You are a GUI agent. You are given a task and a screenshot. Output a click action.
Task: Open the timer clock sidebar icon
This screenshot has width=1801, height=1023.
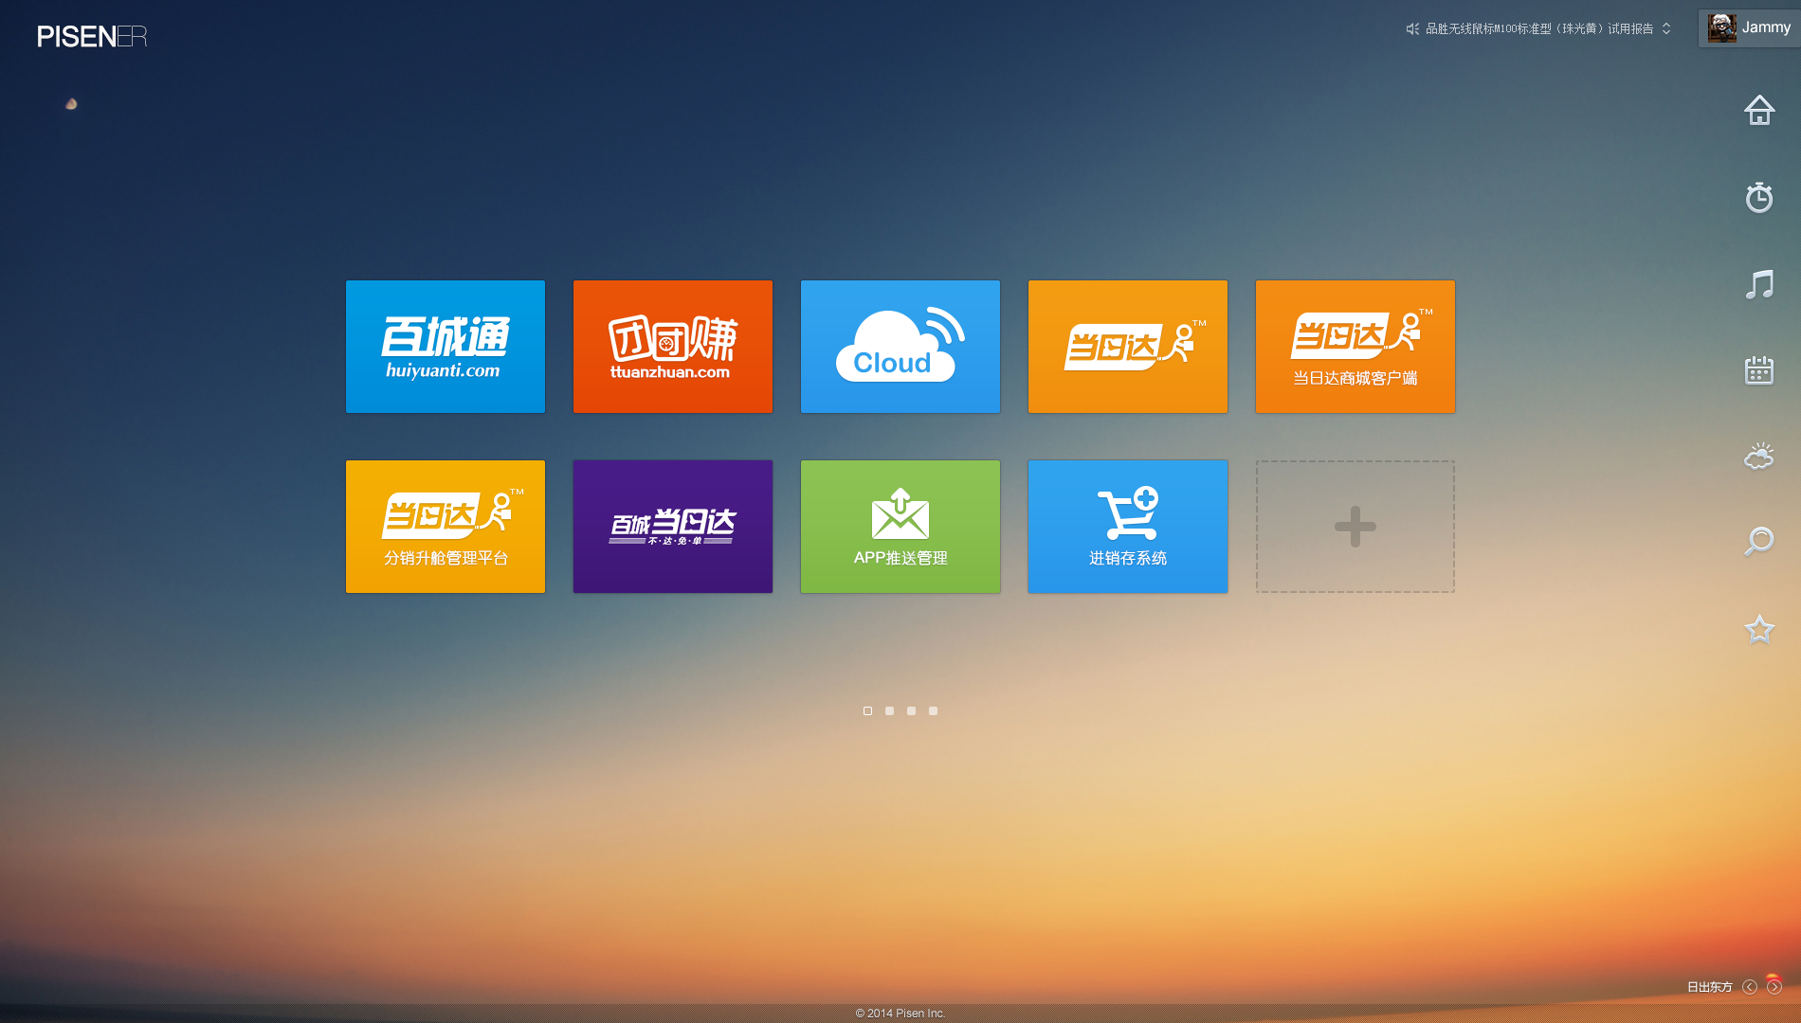coord(1759,197)
